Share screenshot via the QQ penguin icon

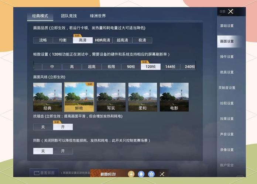[141, 174]
